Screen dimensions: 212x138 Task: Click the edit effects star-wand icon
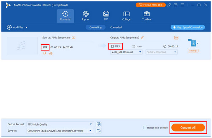click(45, 53)
